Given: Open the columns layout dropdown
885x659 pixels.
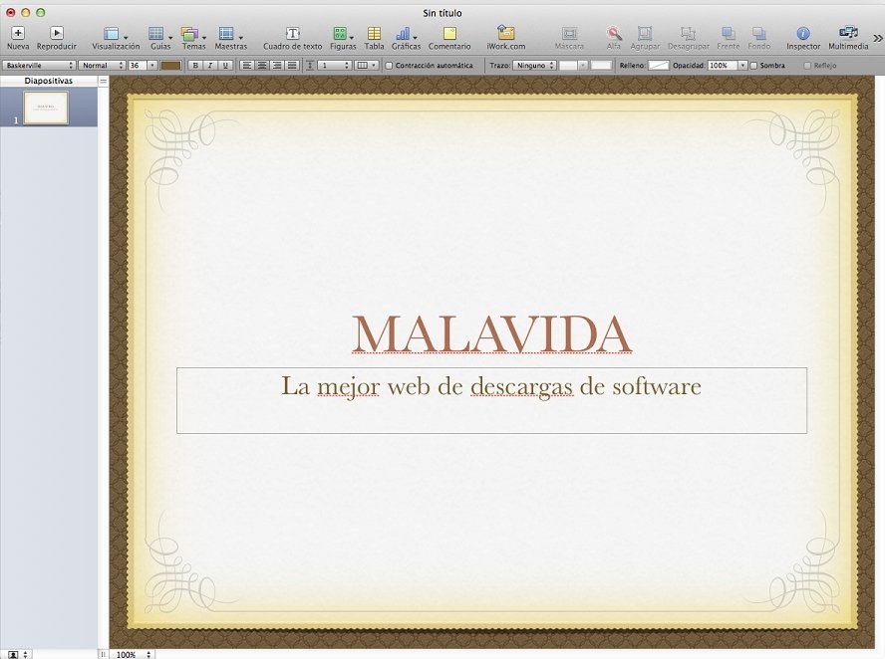Looking at the screenshot, I should 366,66.
